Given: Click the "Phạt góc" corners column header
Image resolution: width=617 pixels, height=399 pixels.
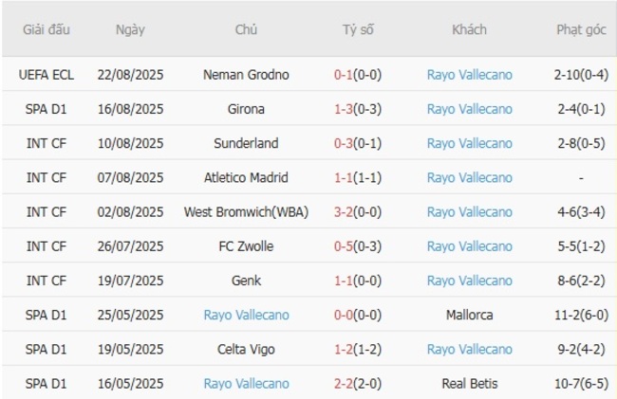Looking at the screenshot, I should [x=580, y=30].
